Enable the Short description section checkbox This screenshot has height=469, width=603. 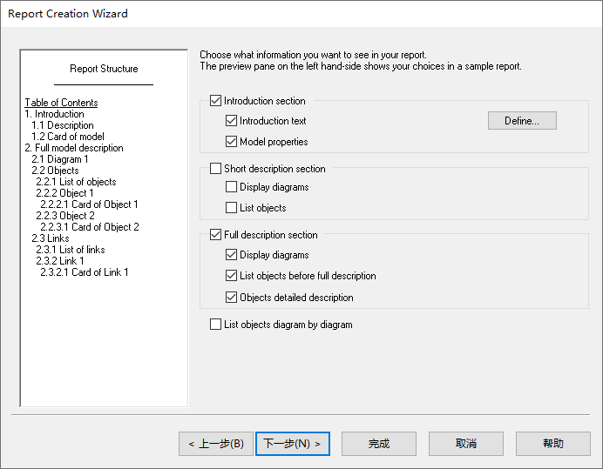click(x=215, y=168)
